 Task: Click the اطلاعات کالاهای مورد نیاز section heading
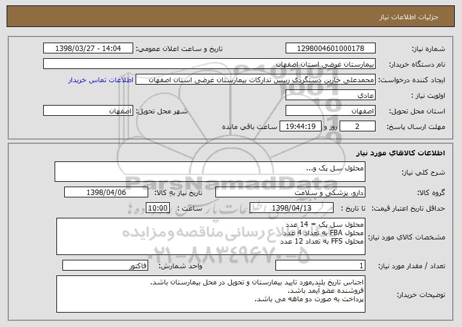tap(400, 152)
